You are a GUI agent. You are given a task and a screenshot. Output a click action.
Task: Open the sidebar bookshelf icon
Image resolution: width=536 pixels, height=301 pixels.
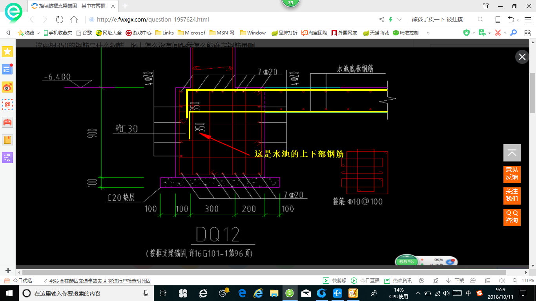coord(7,140)
